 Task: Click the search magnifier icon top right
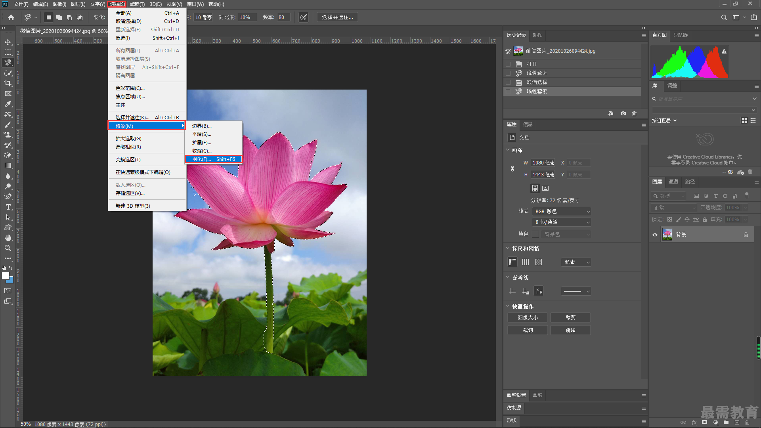tap(724, 17)
